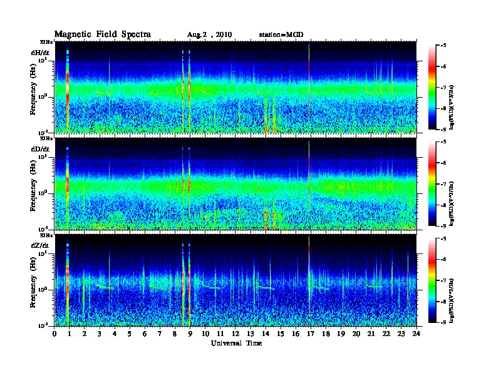Click hour tick label 13 on time axis

pos(251,334)
